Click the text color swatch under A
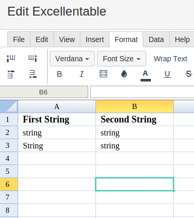Viewport: 194px width, 218px height. 146,80
